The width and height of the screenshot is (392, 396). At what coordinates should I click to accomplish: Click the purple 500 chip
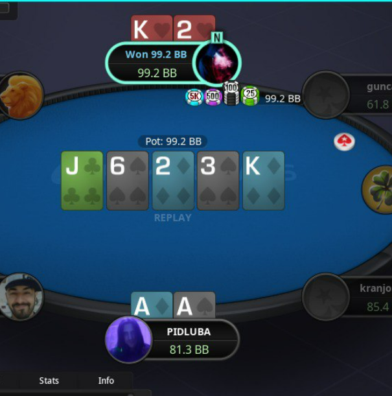213,97
